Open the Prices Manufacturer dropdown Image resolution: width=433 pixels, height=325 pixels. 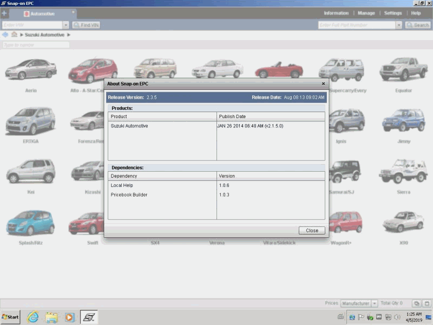[359, 303]
